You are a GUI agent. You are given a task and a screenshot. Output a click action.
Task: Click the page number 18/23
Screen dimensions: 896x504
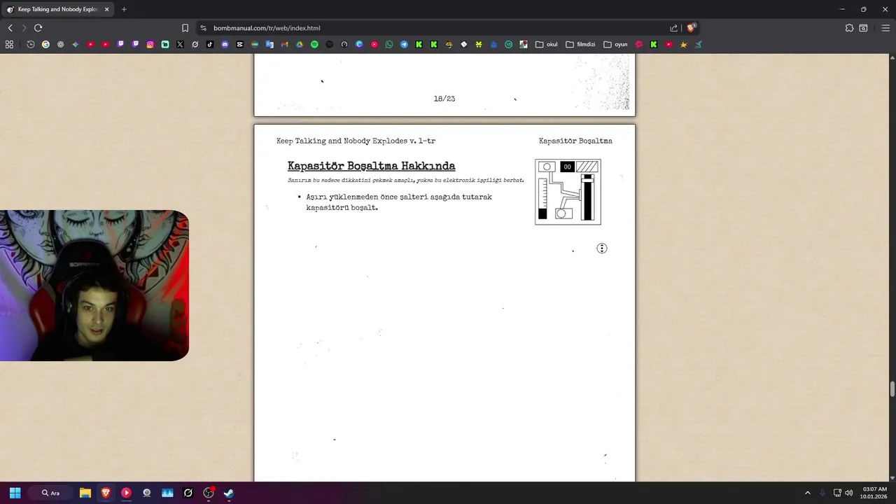click(x=444, y=99)
